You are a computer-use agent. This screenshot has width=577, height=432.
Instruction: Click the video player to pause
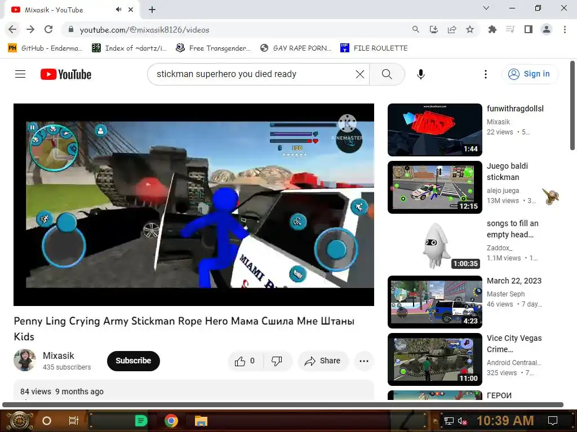coord(194,205)
